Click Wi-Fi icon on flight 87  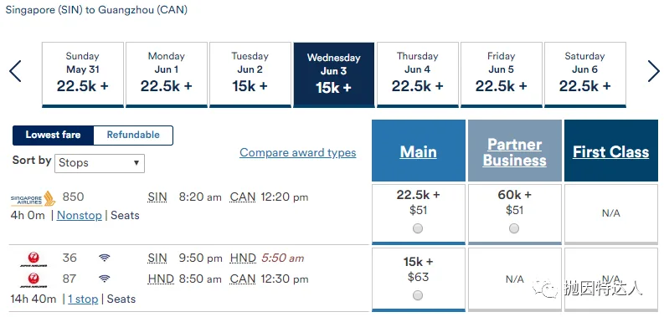click(x=104, y=279)
